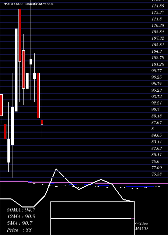Select the 111.8 price axis label
The height and width of the screenshot is (235, 168).
157,19
